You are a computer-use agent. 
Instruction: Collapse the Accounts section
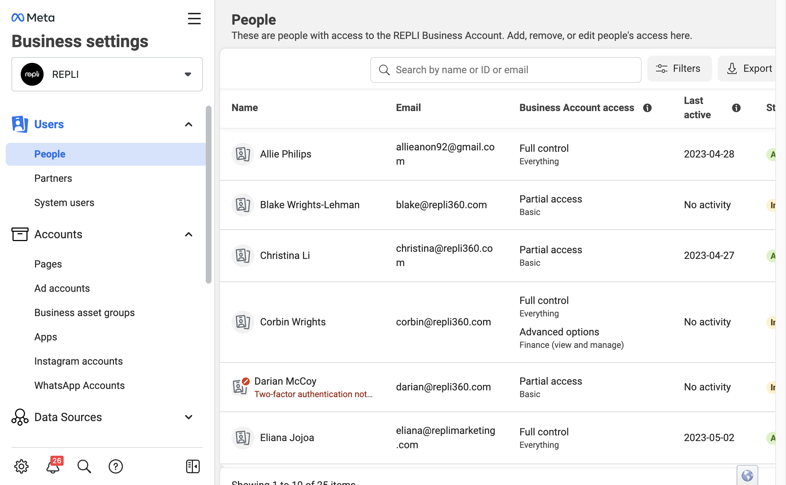(189, 234)
